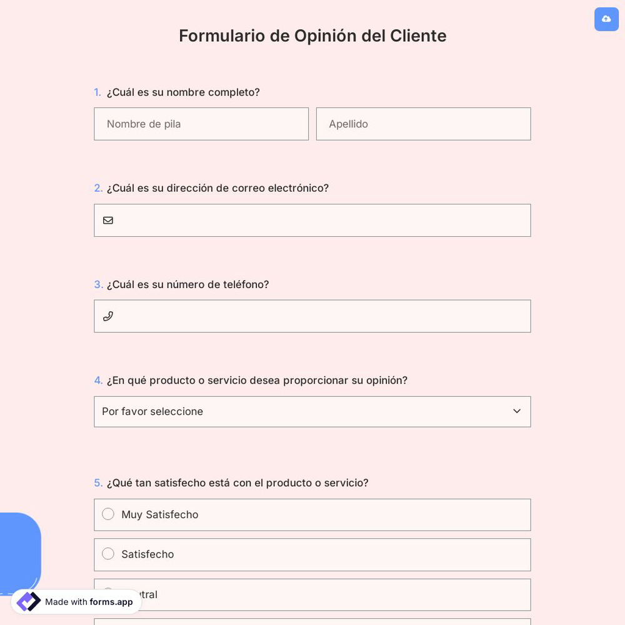Click the cloud upload icon at top right
Screen dimensions: 625x625
pos(606,19)
